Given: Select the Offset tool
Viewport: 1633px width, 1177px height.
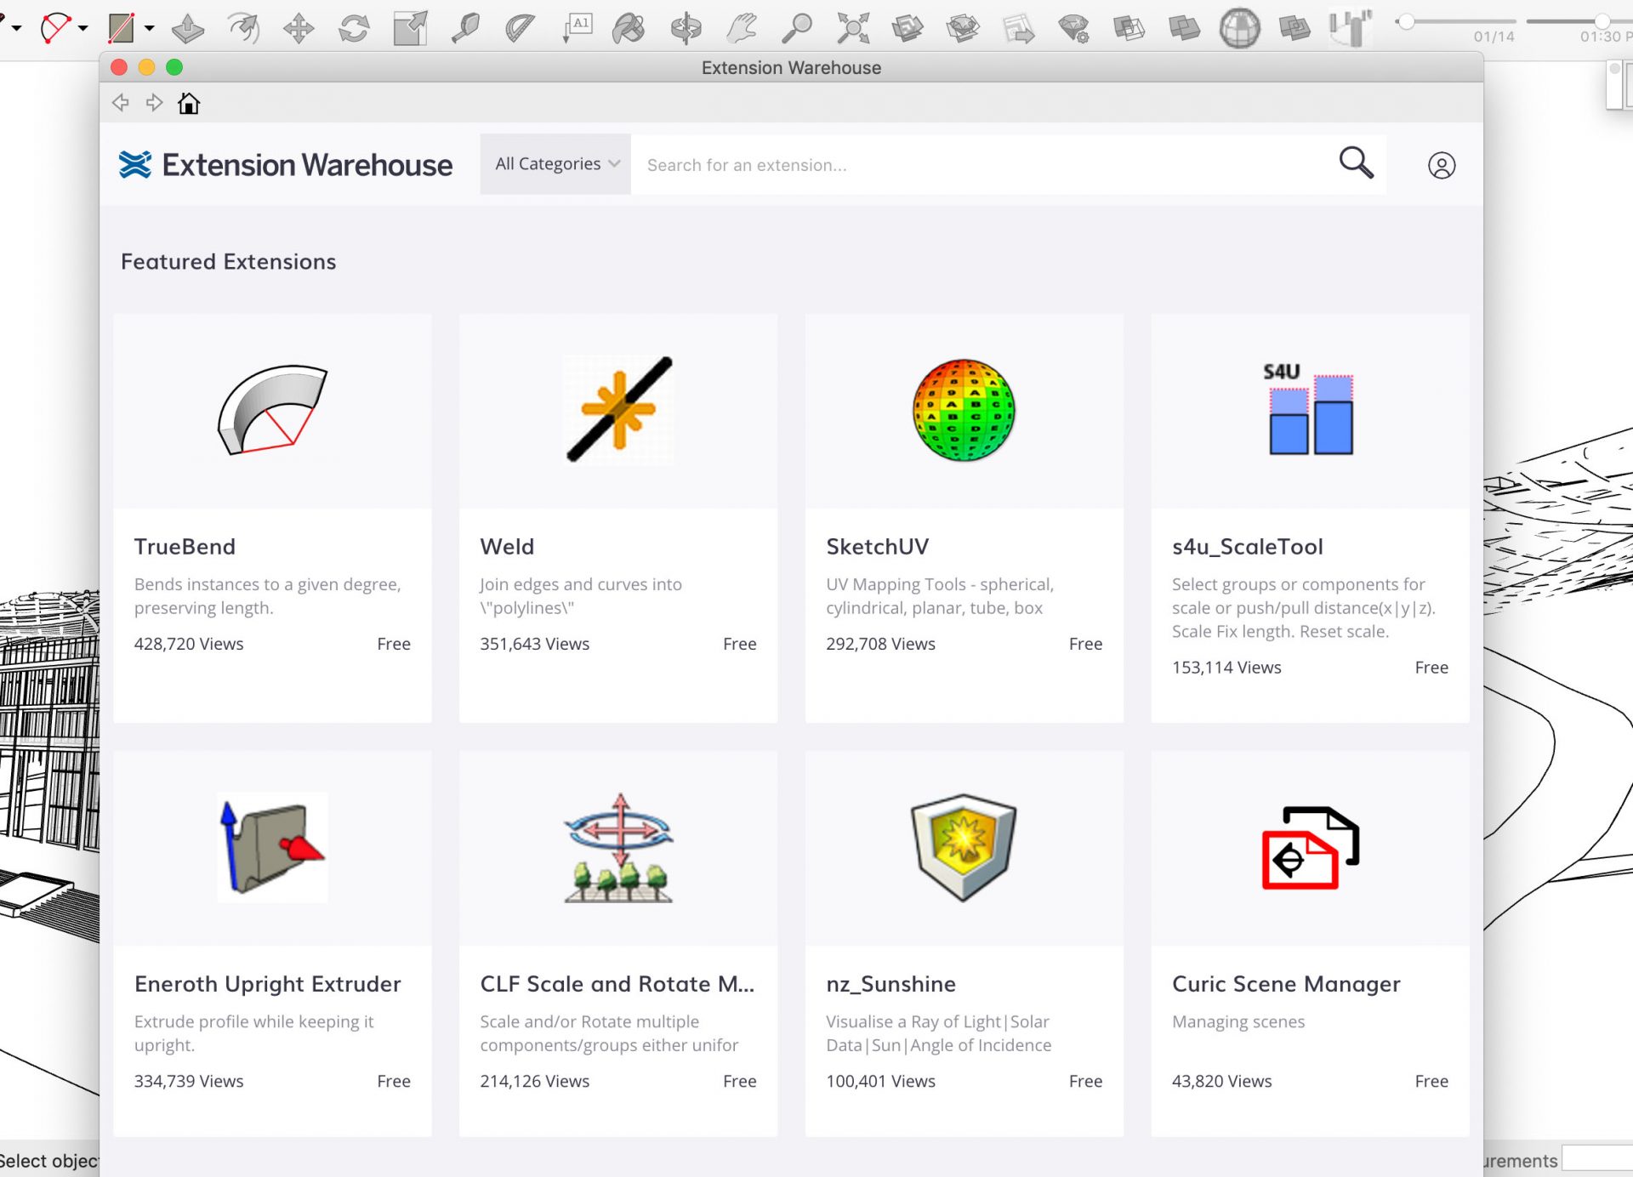Looking at the screenshot, I should [243, 28].
